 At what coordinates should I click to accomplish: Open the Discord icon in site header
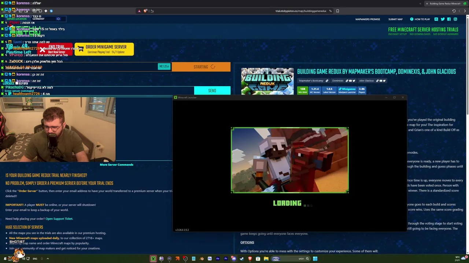tap(436, 19)
